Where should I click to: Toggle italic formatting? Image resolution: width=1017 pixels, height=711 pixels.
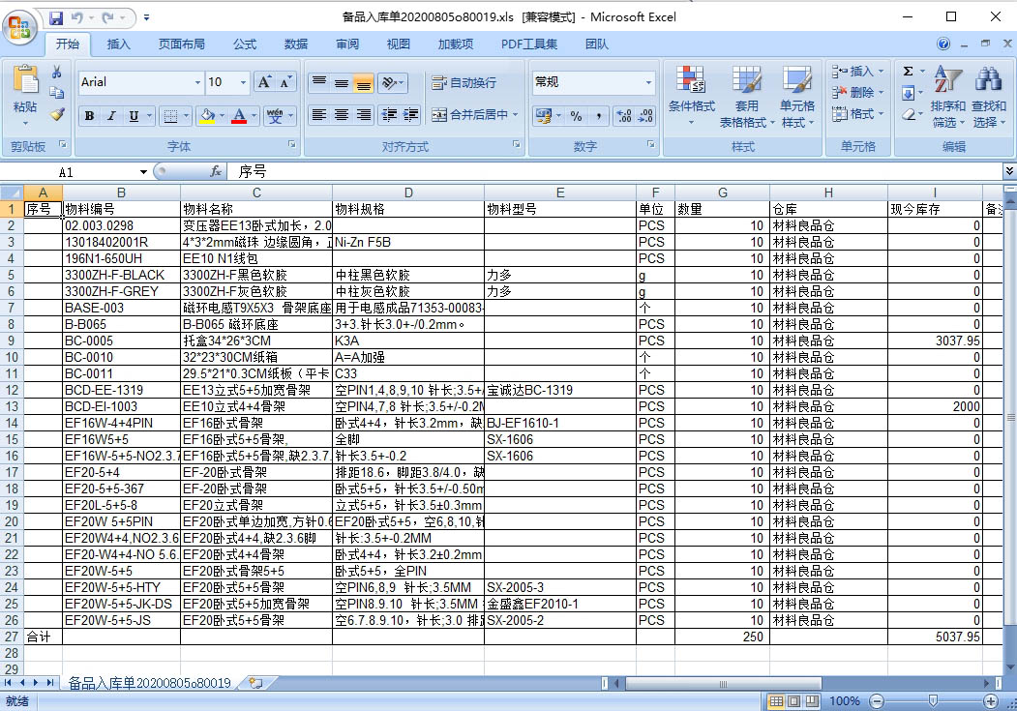111,116
